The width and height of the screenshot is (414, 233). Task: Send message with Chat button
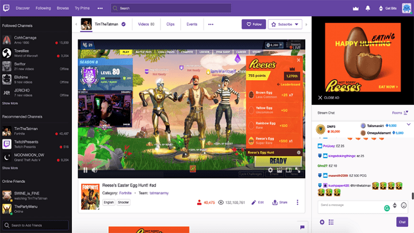pyautogui.click(x=402, y=222)
